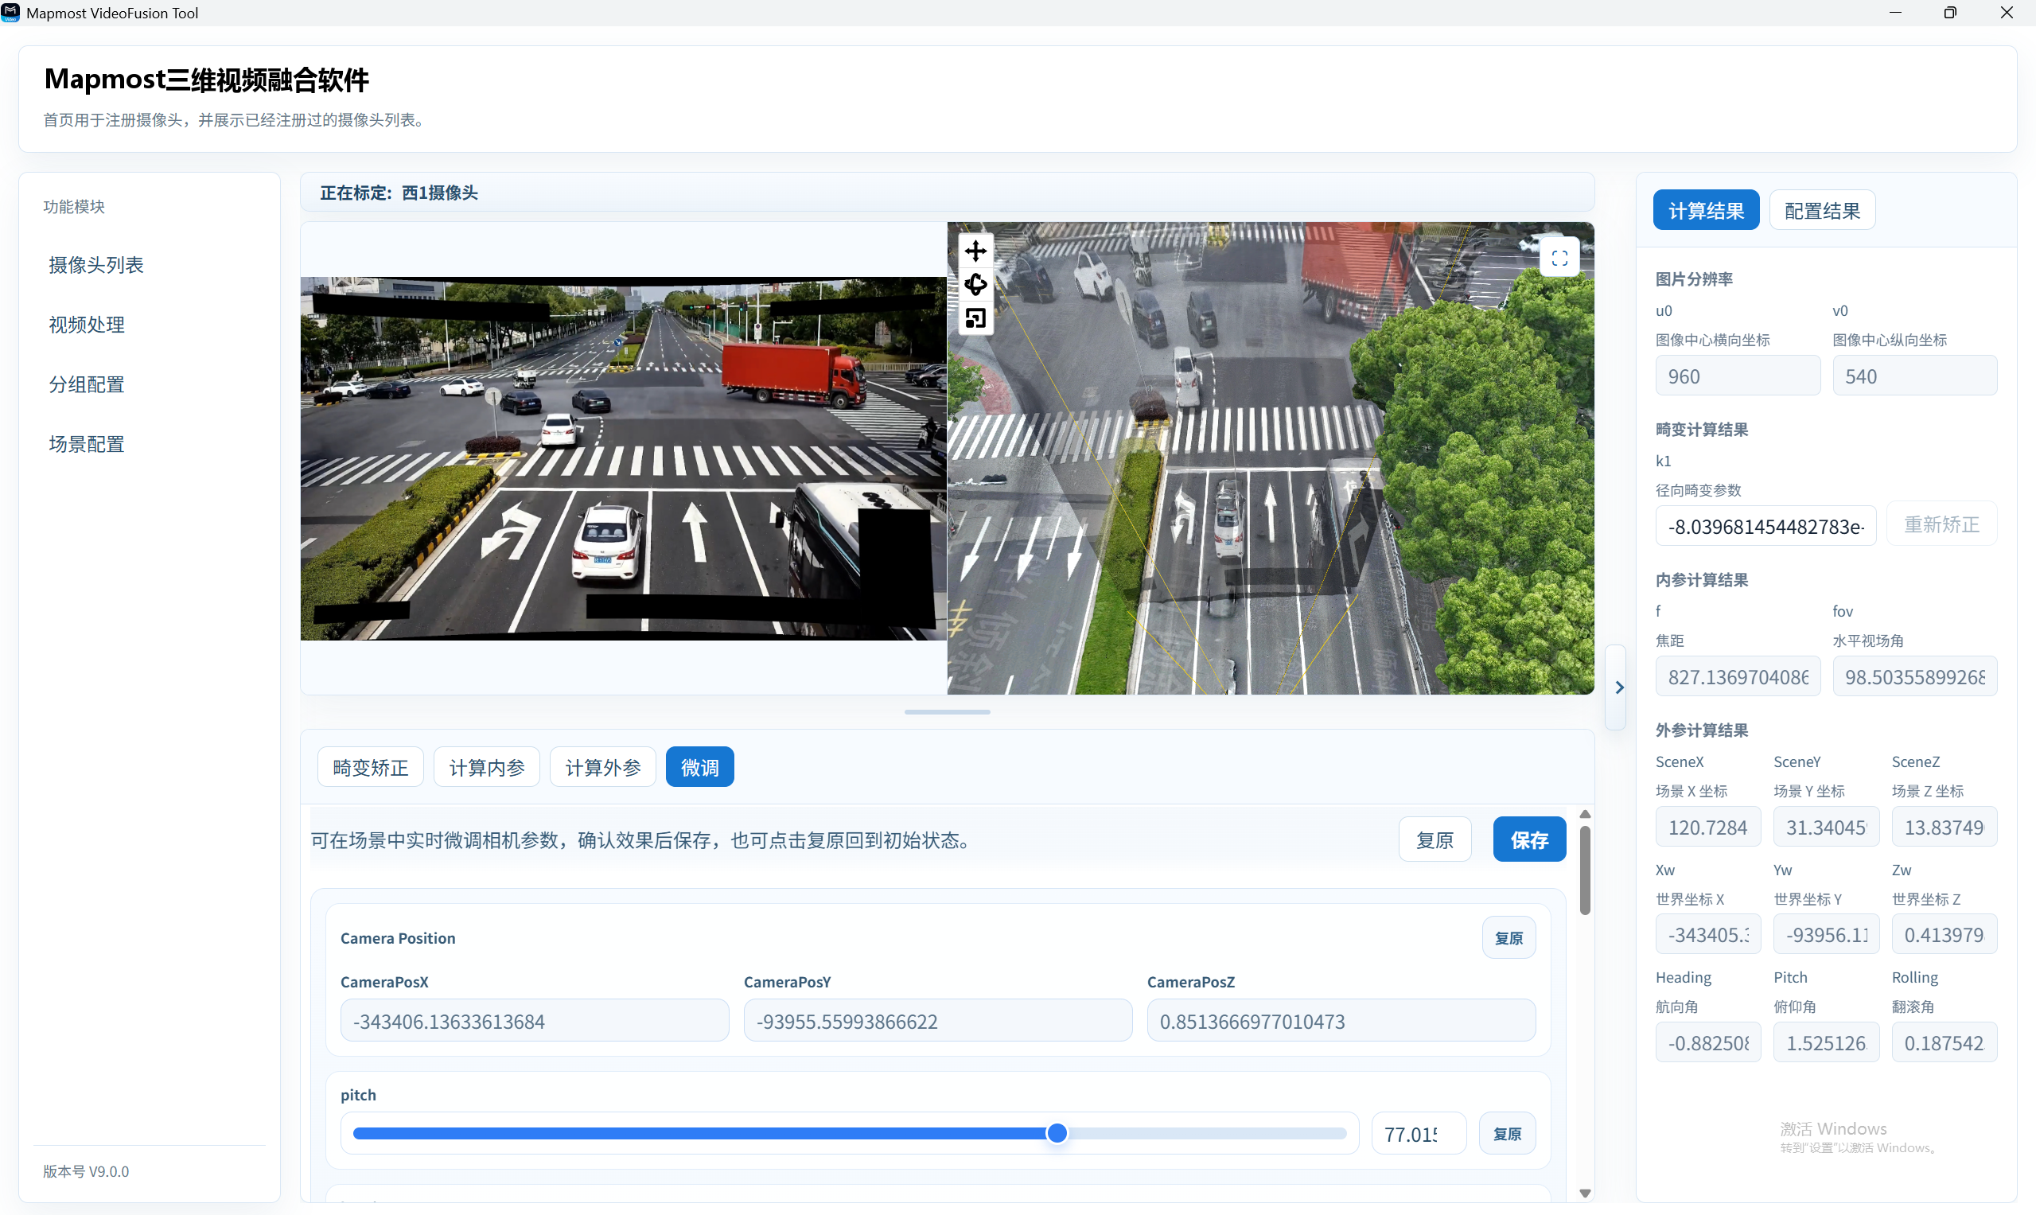Click the v0 field showing 540
The height and width of the screenshot is (1215, 2036).
tap(1915, 376)
